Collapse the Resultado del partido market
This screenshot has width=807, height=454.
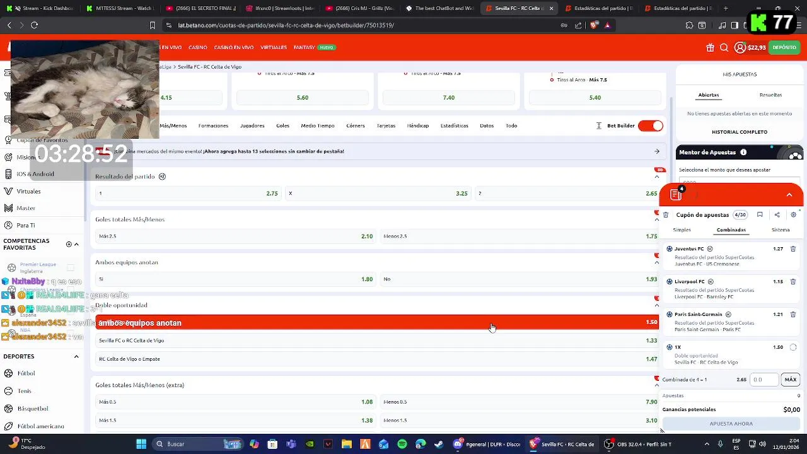pyautogui.click(x=656, y=177)
